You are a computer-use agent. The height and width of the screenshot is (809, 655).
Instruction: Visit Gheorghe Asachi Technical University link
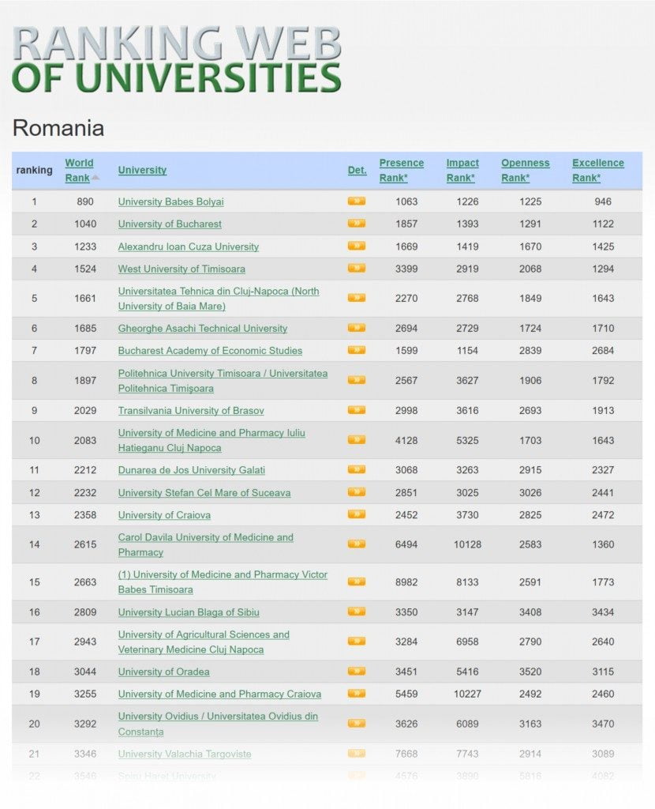click(x=203, y=328)
